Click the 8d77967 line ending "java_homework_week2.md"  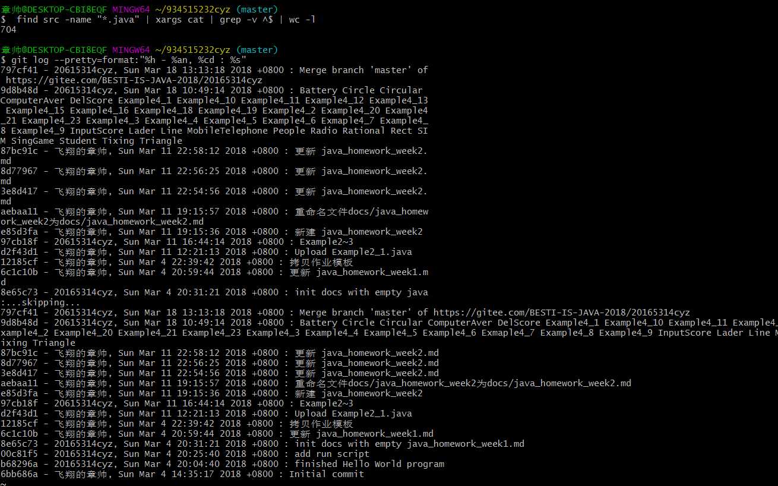tap(220, 363)
